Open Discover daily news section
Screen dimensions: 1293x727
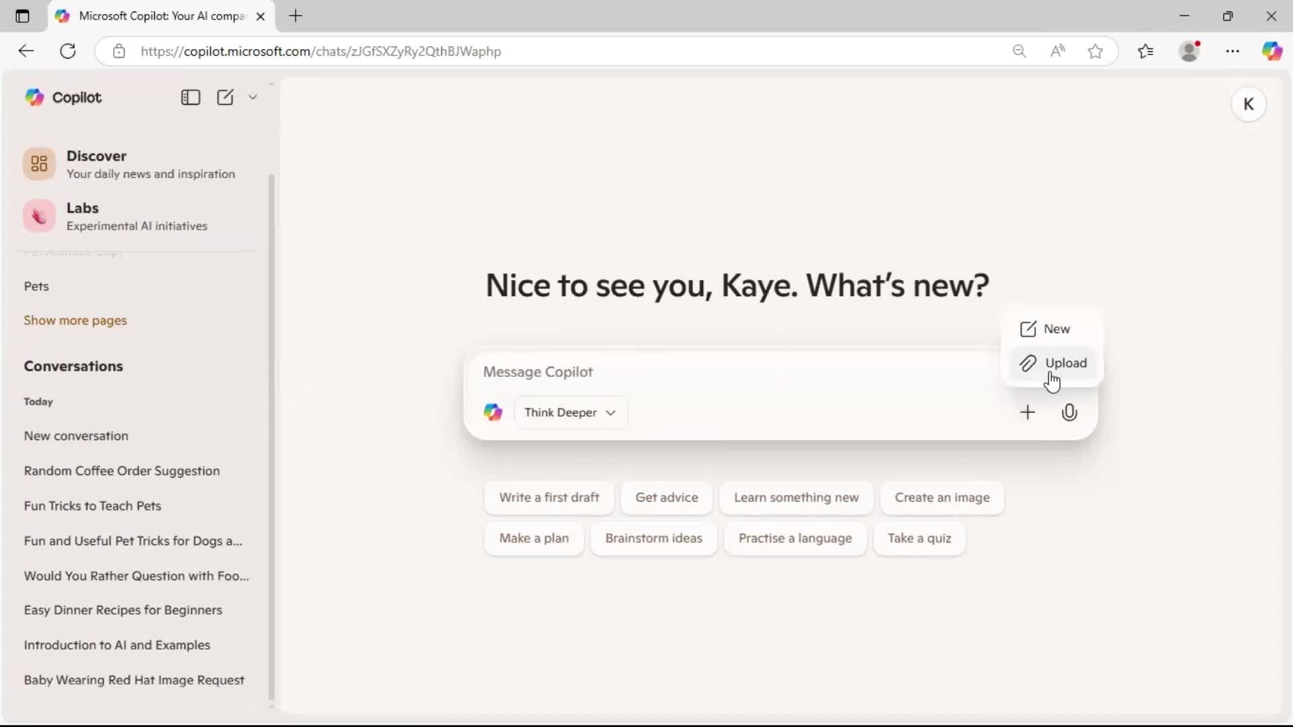point(139,164)
